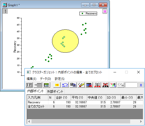Switch to the 外部ポイント tab

(x=55, y=91)
